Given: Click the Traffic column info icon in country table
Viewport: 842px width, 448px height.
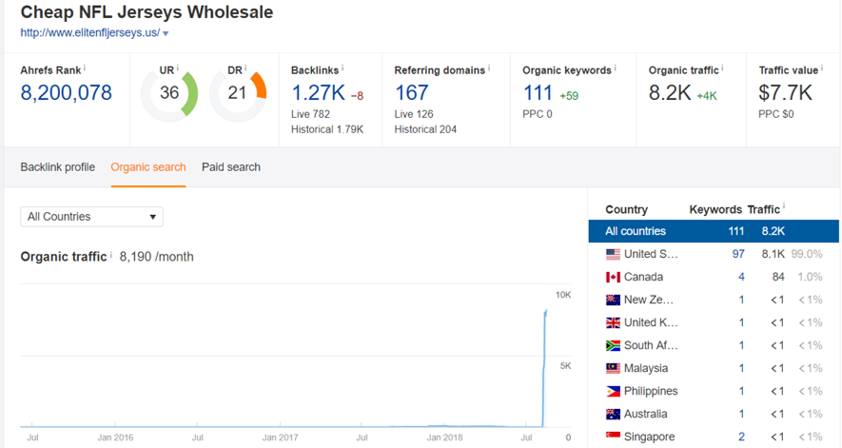Looking at the screenshot, I should [784, 205].
